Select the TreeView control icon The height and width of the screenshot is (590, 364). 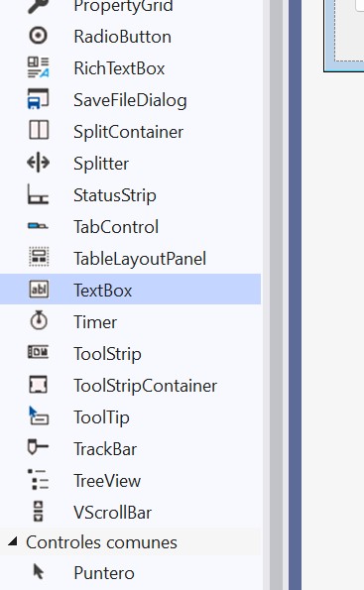(39, 479)
